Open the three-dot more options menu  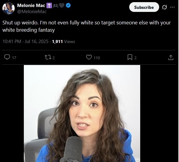[172, 7]
